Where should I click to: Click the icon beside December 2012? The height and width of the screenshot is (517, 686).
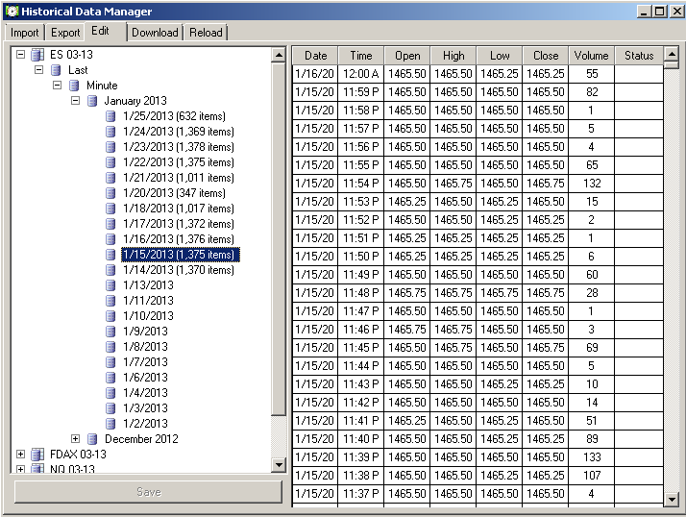click(92, 438)
